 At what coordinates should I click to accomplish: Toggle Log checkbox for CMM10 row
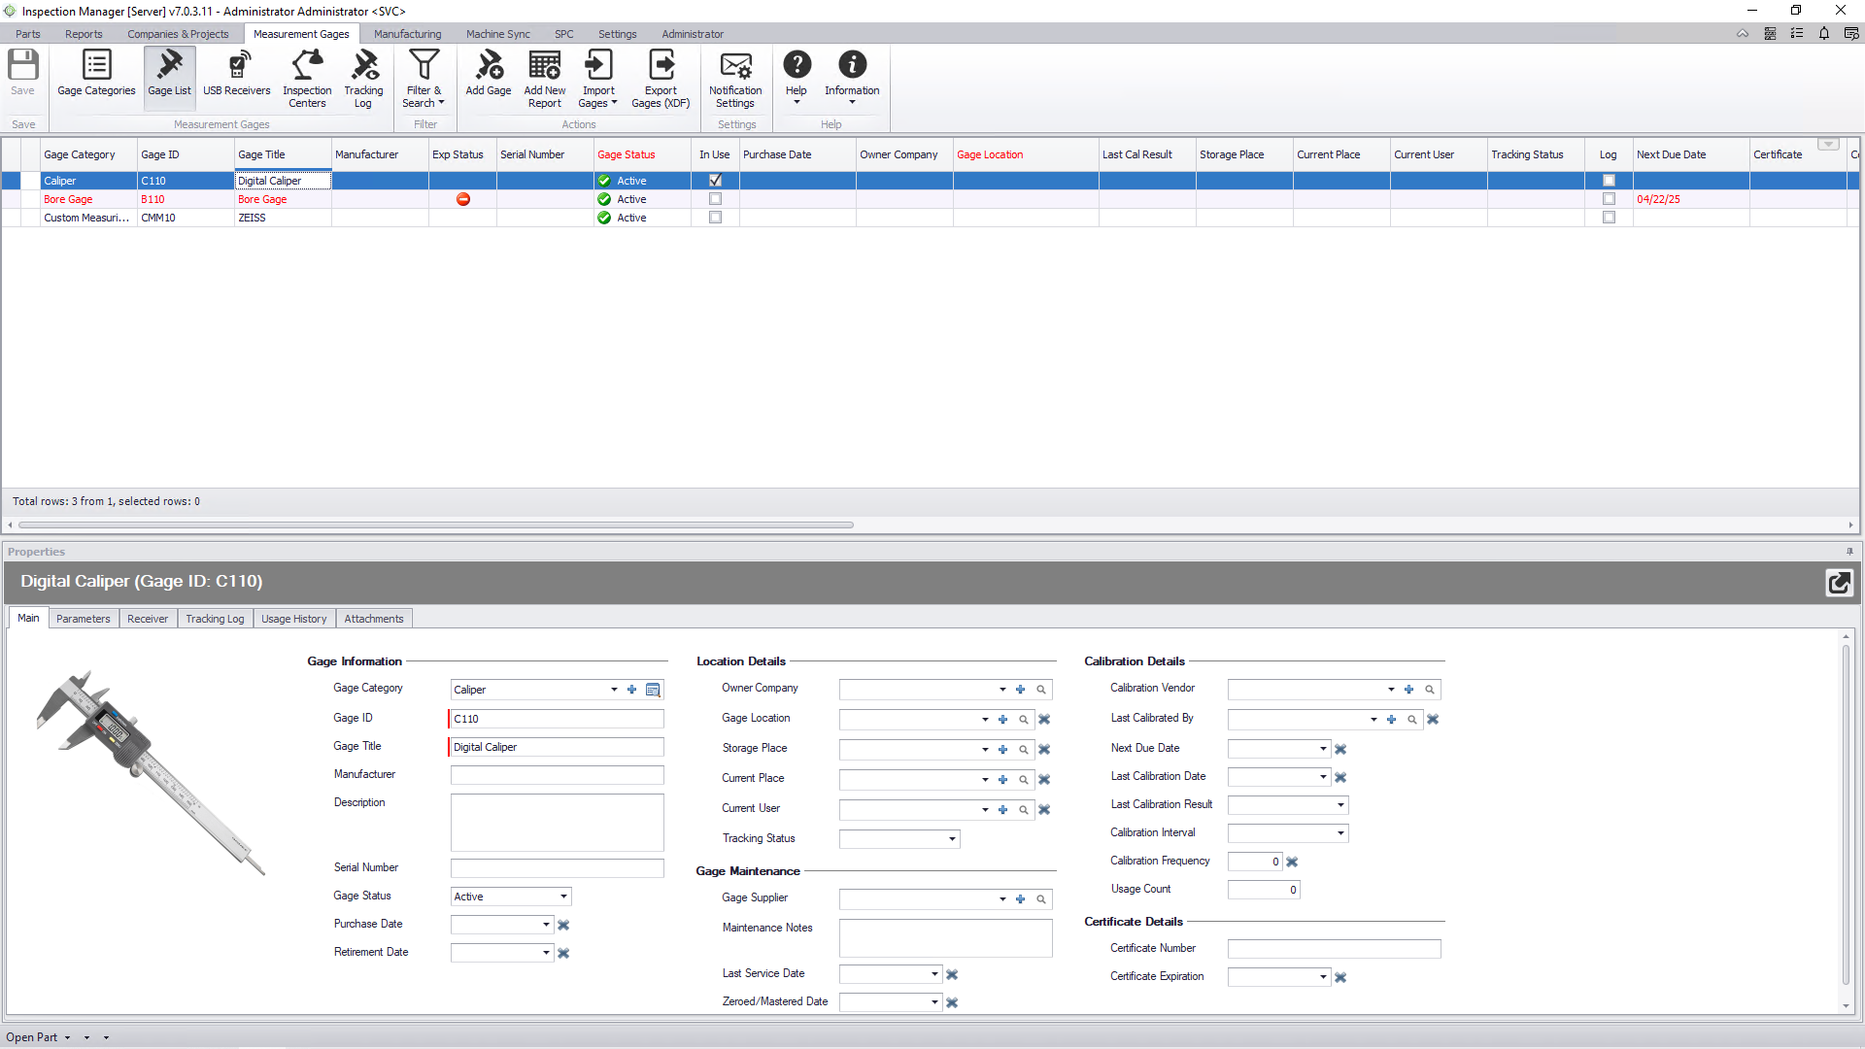(x=1609, y=218)
